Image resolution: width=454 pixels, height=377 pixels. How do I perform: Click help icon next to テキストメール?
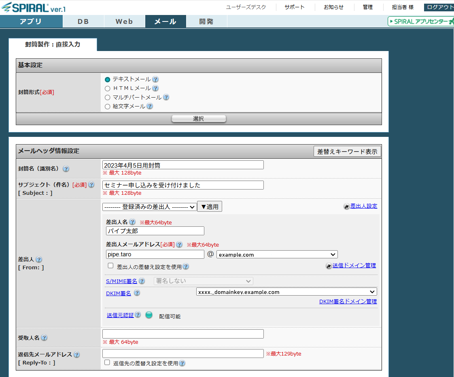(x=155, y=80)
